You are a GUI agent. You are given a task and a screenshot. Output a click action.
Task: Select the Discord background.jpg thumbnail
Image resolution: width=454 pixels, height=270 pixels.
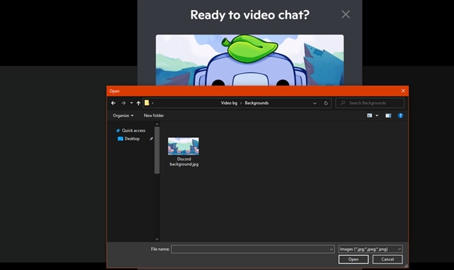tap(183, 146)
